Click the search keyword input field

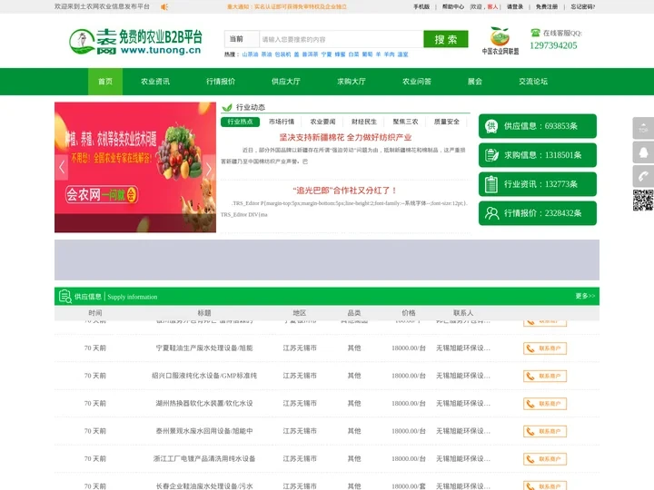tap(342, 39)
